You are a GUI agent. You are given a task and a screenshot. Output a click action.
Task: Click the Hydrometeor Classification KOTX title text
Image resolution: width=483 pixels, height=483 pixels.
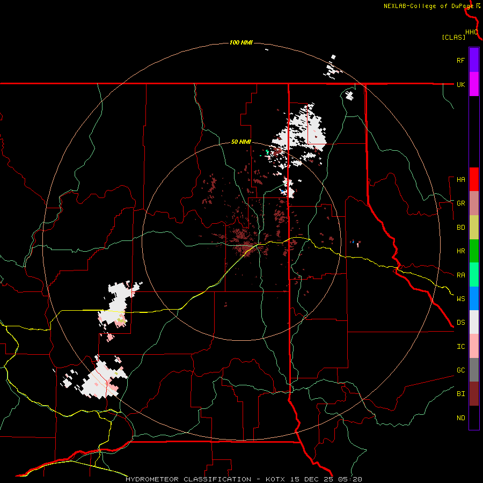[x=244, y=479]
